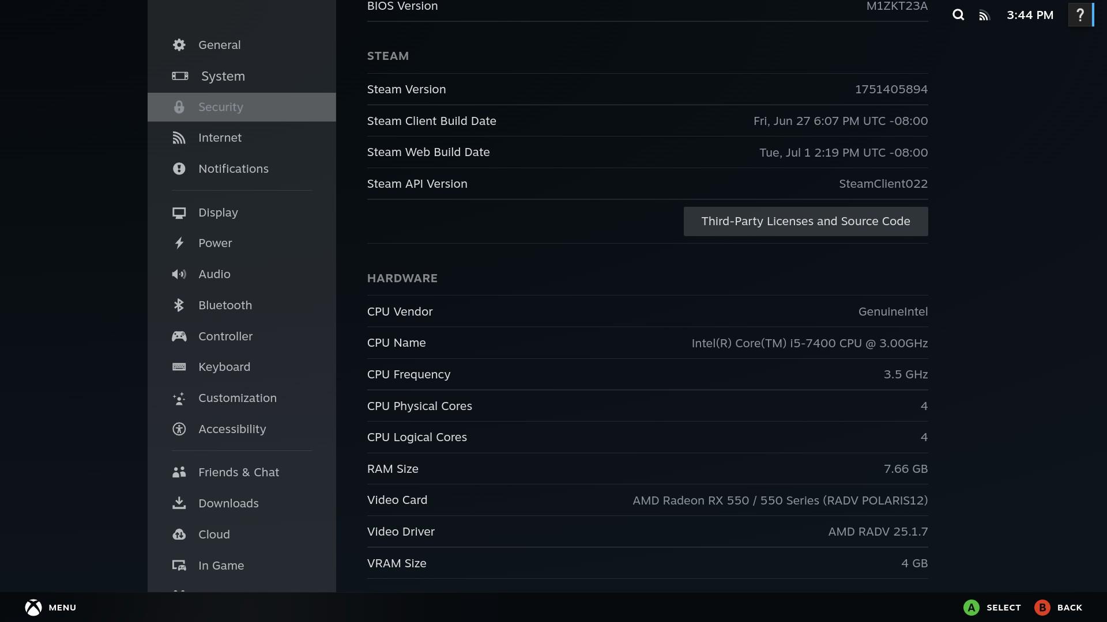
Task: Click the In Game label in sidebar
Action: tap(221, 566)
